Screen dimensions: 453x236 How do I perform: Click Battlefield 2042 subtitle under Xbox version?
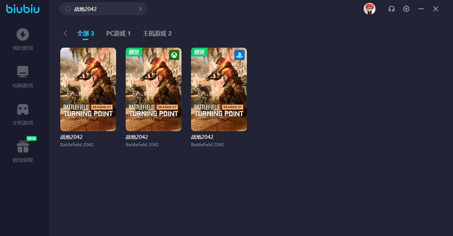coord(142,145)
